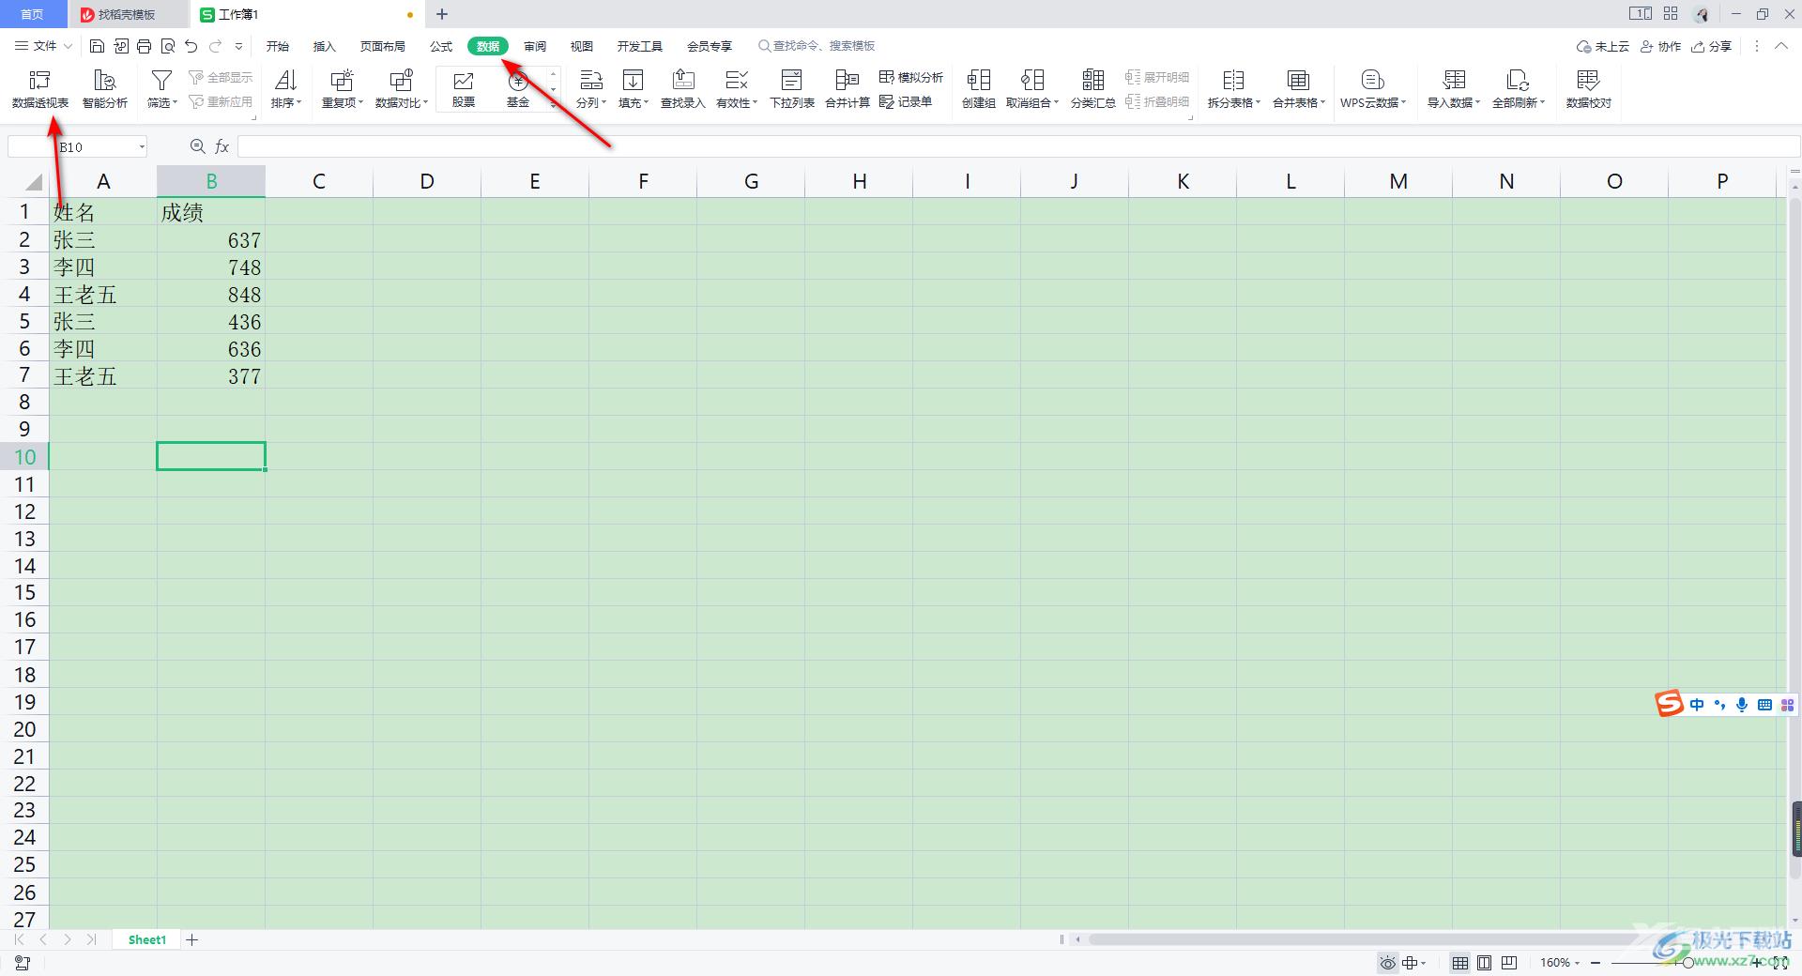1802x976 pixels.
Task: Toggle full screen display icon
Action: click(1779, 963)
